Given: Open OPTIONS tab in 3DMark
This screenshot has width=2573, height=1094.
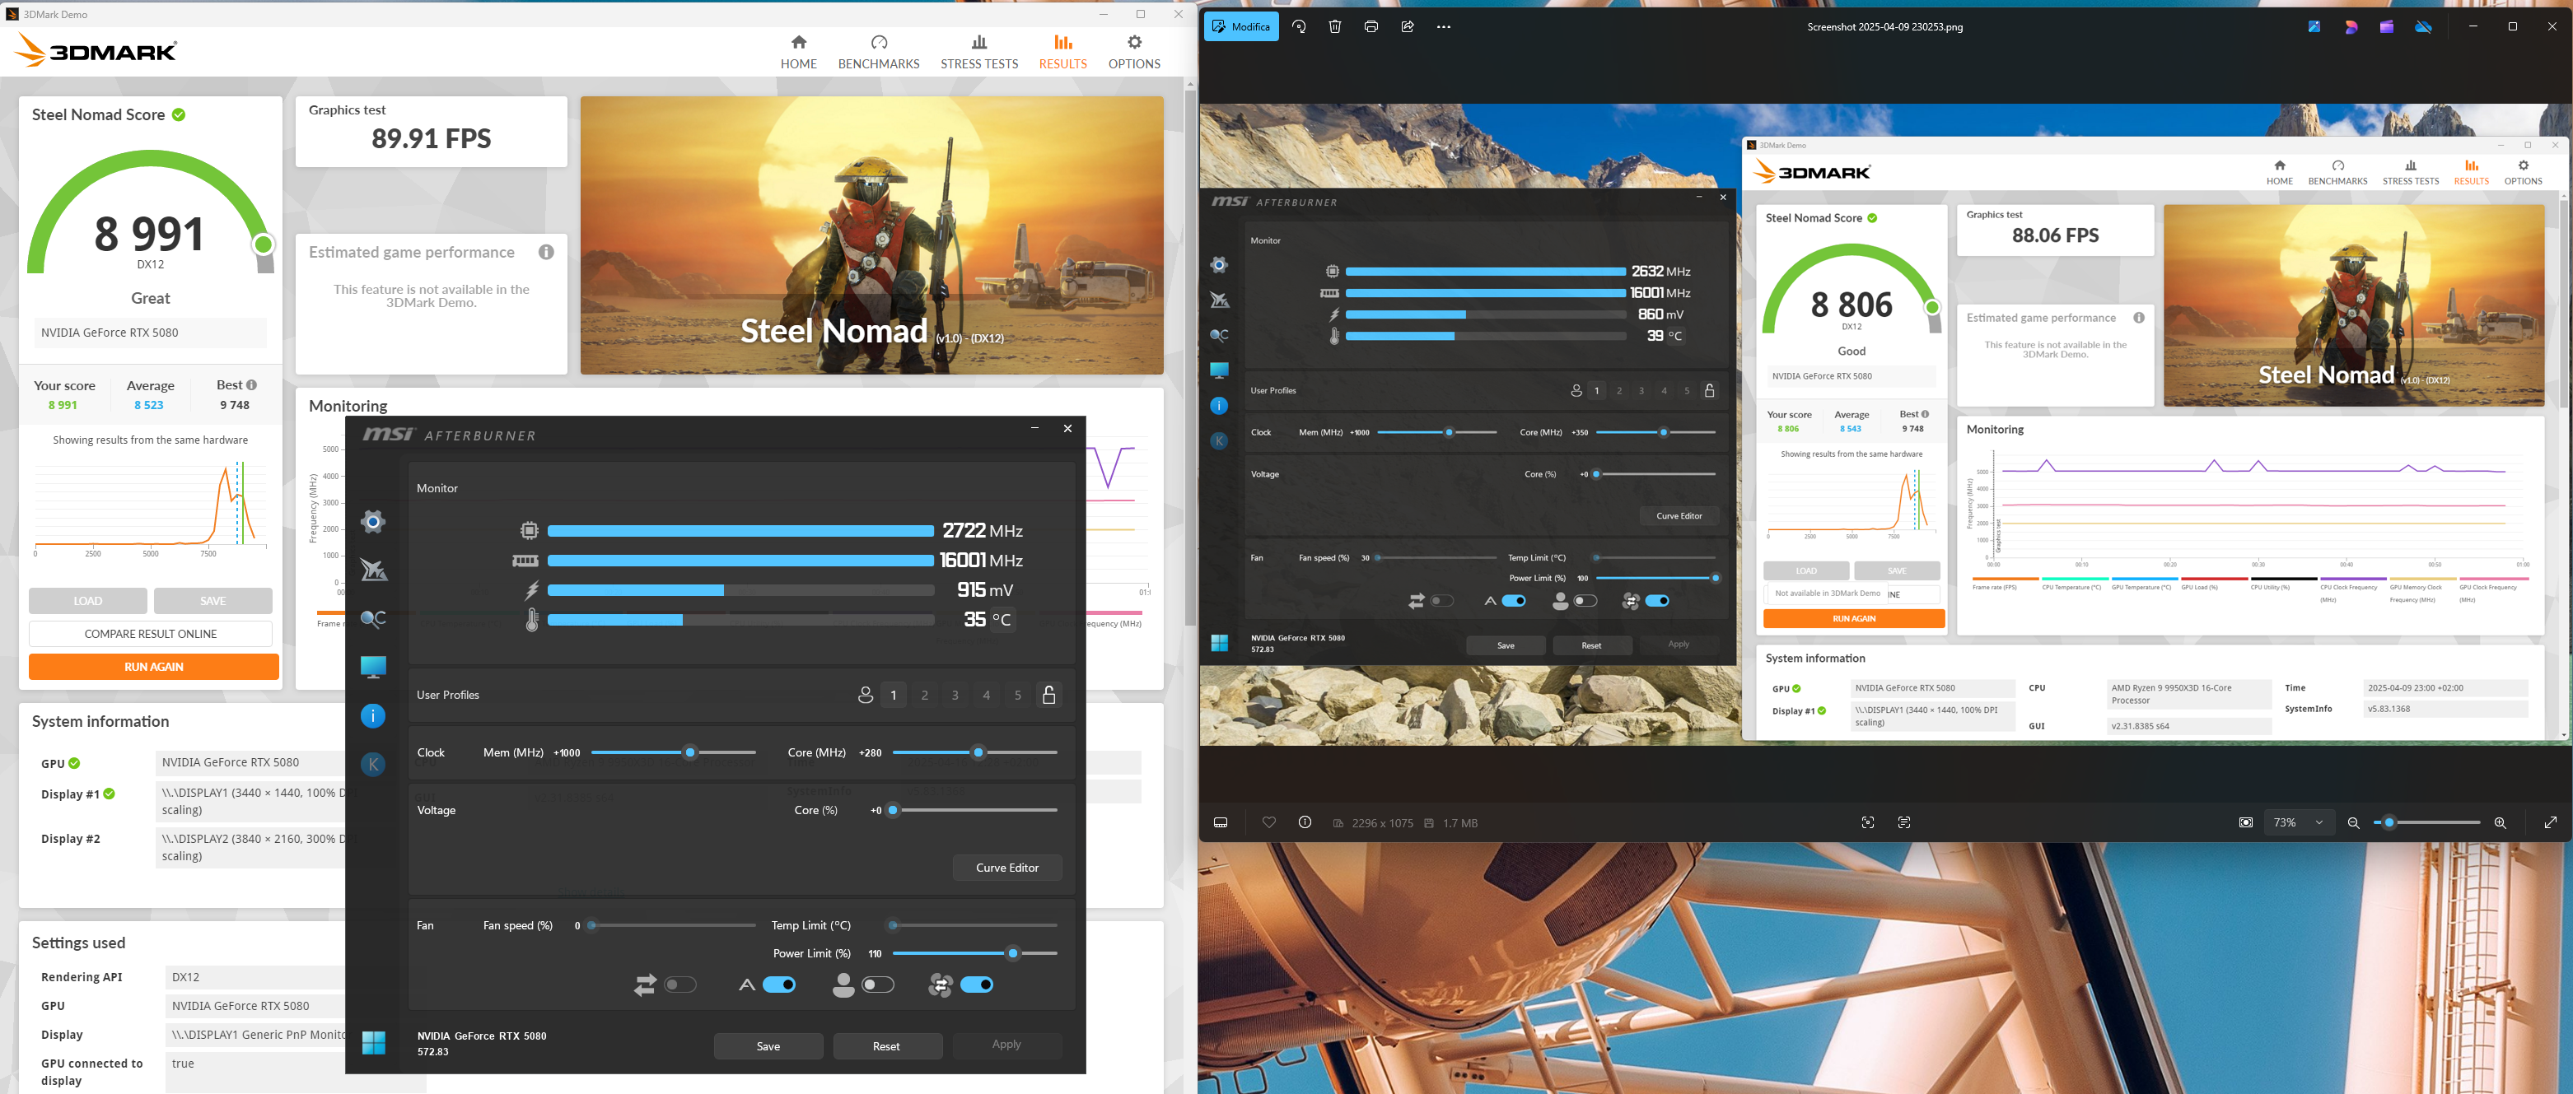Looking at the screenshot, I should click(x=1133, y=52).
